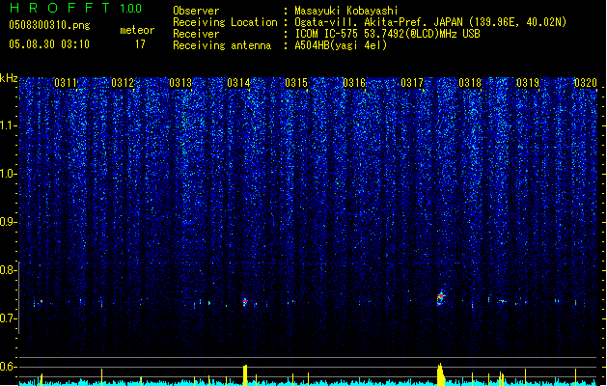Click the 0.9 kHz axis label
607x386 pixels.
click(8, 222)
